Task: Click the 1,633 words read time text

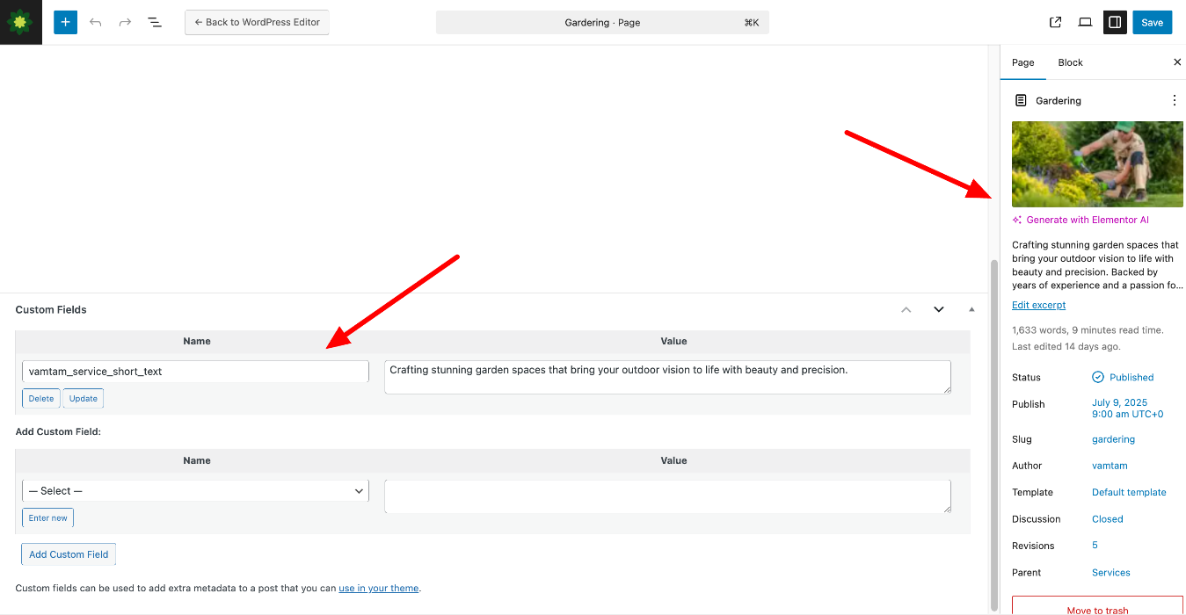Action: point(1088,330)
